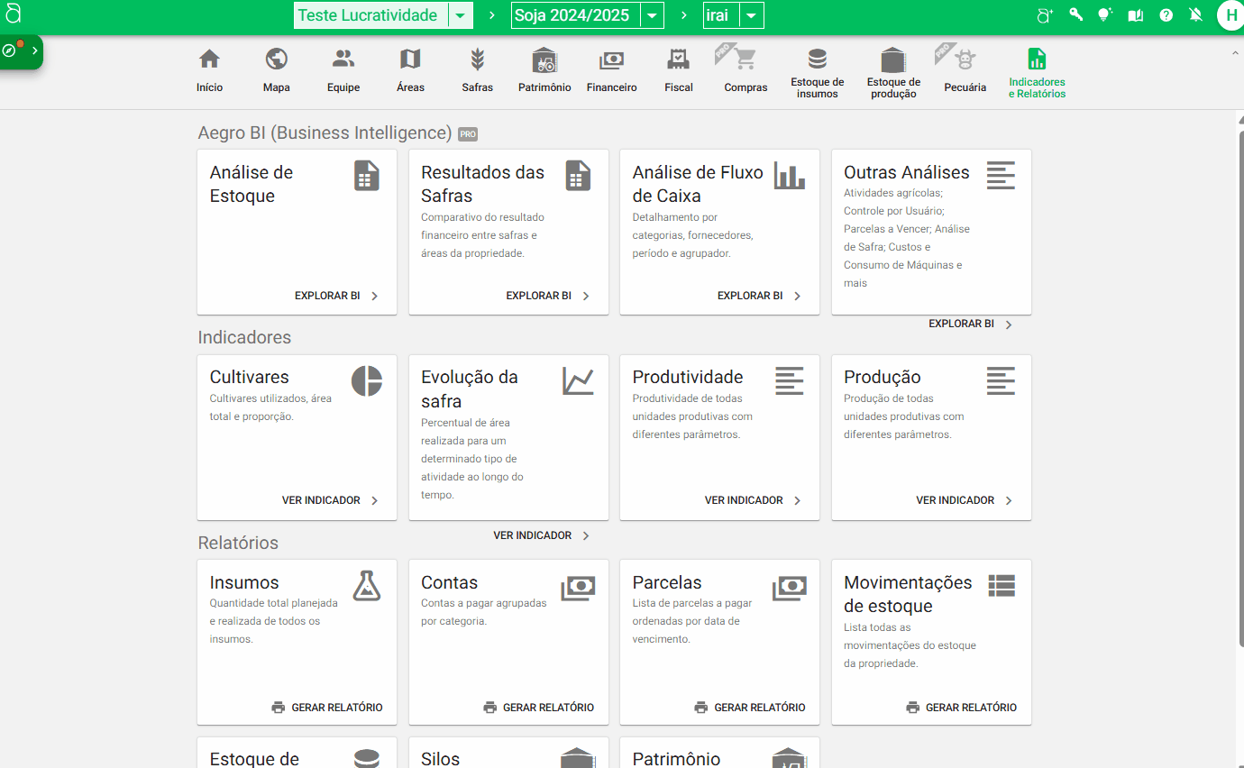This screenshot has height=768, width=1244.
Task: Open the Soja 2024/2025 crop dropdown
Action: 652,15
